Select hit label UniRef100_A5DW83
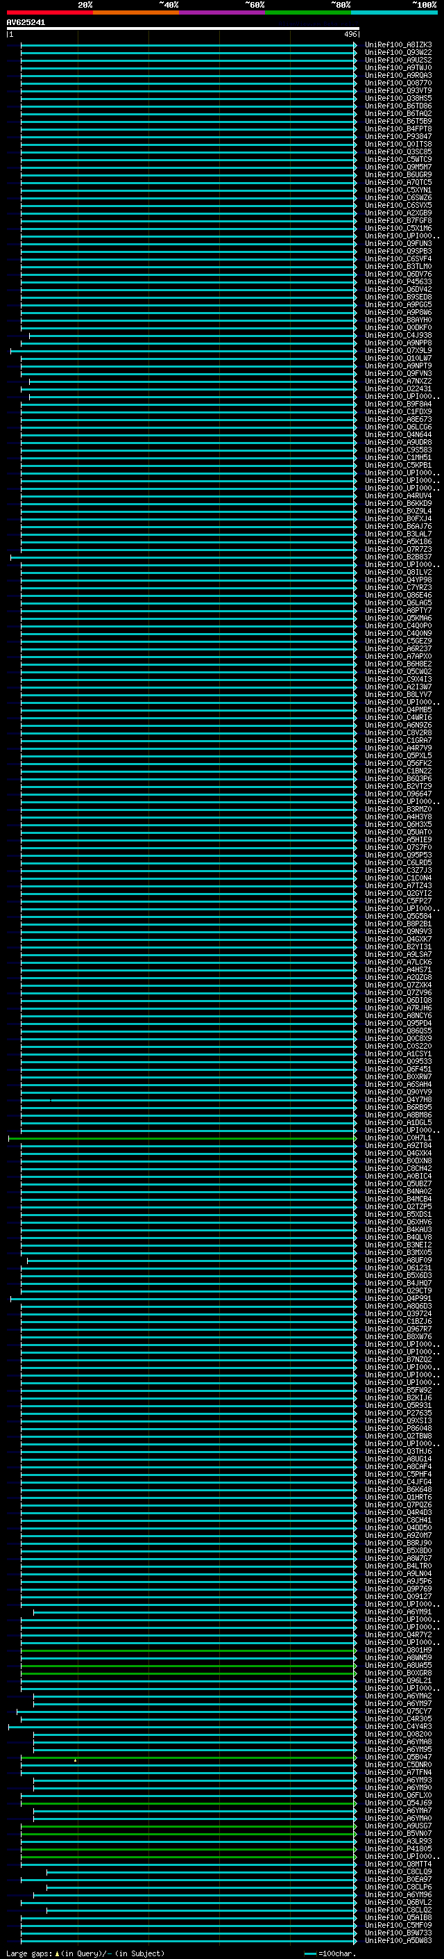 pyautogui.click(x=398, y=1941)
